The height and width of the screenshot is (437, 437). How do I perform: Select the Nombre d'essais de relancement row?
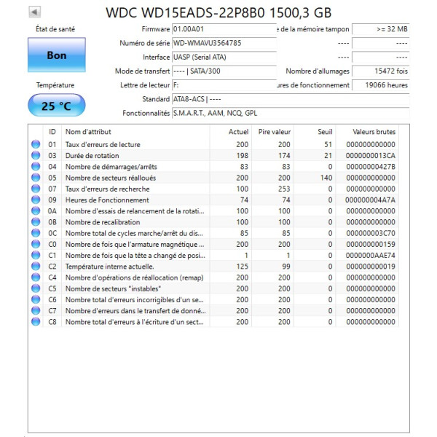(x=213, y=210)
